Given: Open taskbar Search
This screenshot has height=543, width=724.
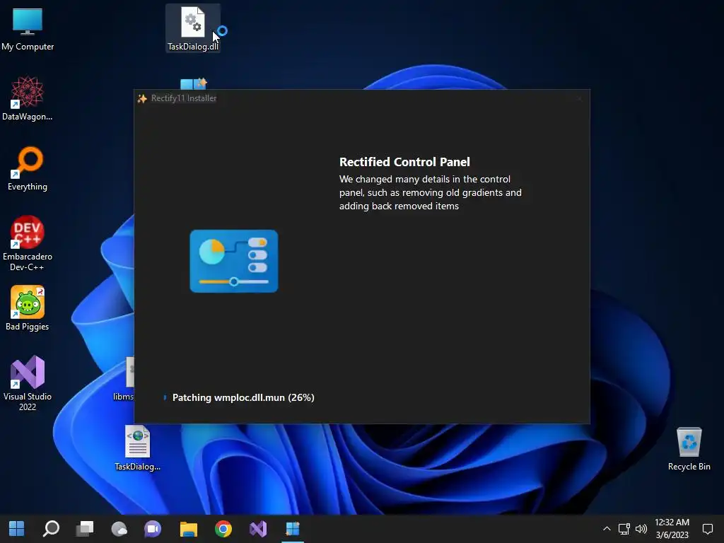Looking at the screenshot, I should click(51, 529).
